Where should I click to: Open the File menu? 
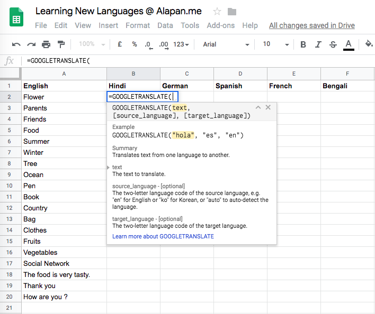[41, 25]
